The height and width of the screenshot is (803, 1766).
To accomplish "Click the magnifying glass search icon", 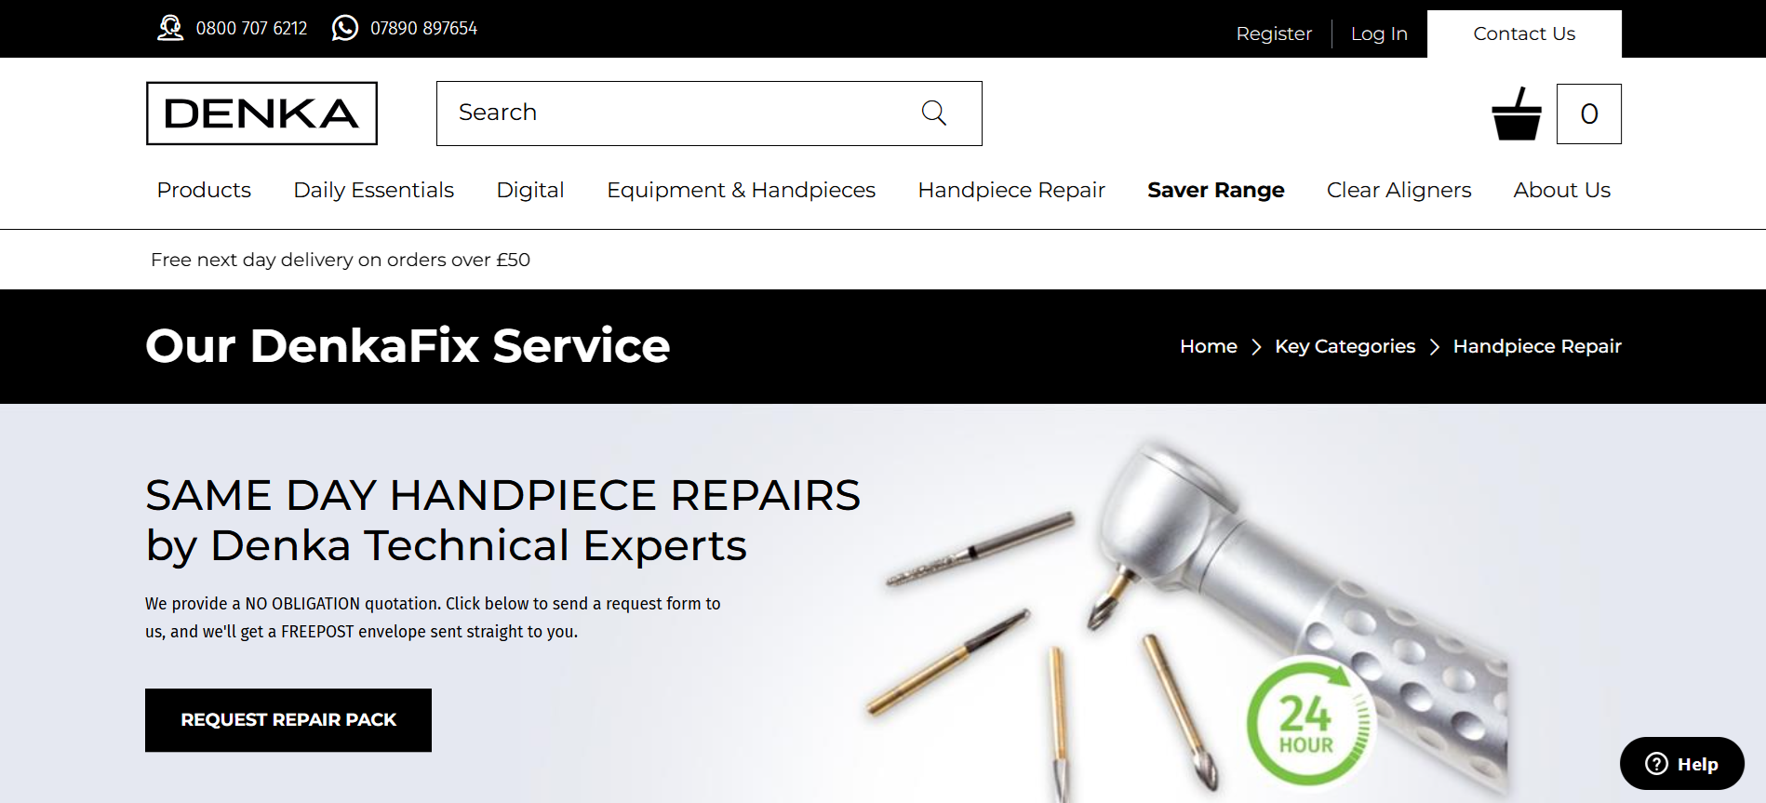I will pos(933,113).
